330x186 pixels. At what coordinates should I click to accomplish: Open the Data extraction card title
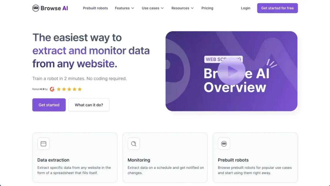point(53,160)
